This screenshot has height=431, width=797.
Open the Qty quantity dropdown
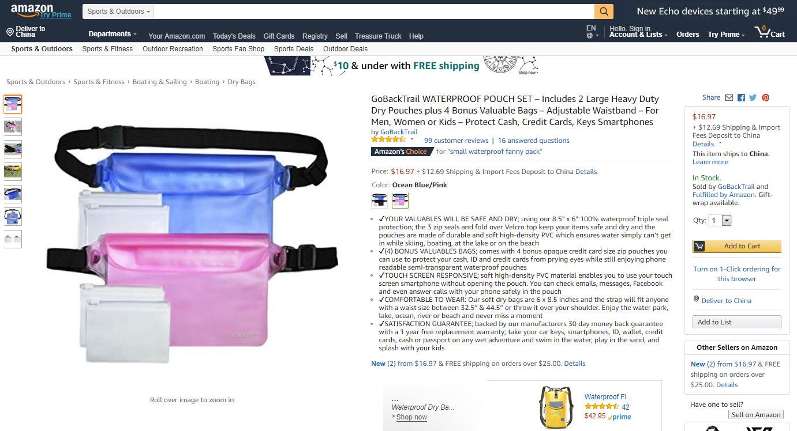tap(720, 220)
